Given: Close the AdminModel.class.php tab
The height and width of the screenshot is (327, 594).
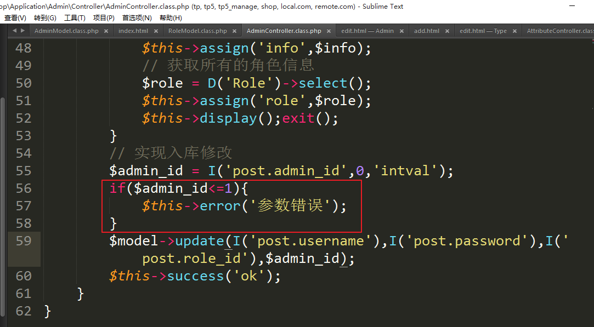Looking at the screenshot, I should (x=106, y=31).
